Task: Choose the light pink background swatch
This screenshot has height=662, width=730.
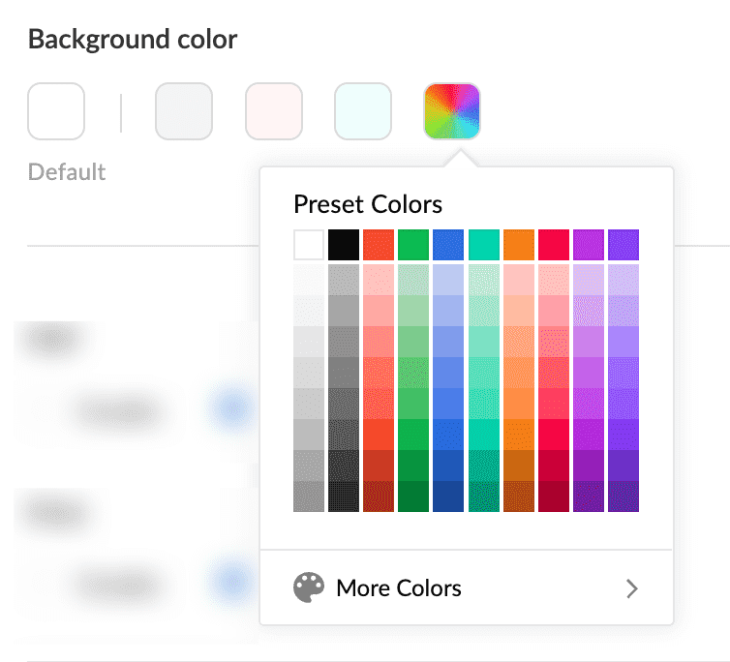Action: (x=274, y=111)
